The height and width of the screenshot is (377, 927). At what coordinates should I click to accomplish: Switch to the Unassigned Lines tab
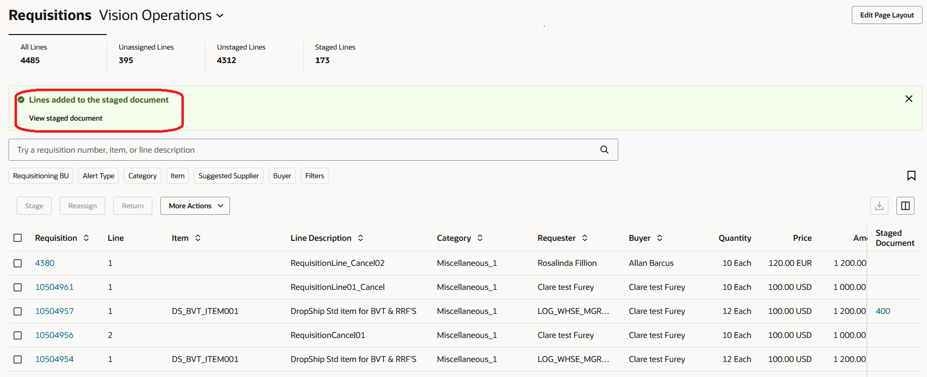146,54
